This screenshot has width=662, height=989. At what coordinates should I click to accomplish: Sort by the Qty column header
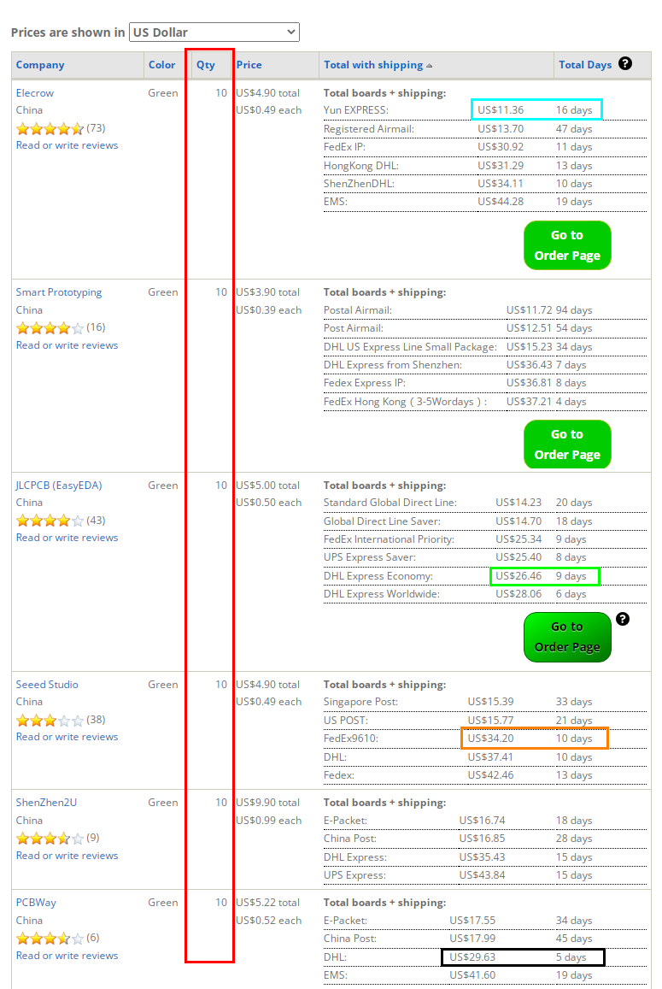[206, 65]
